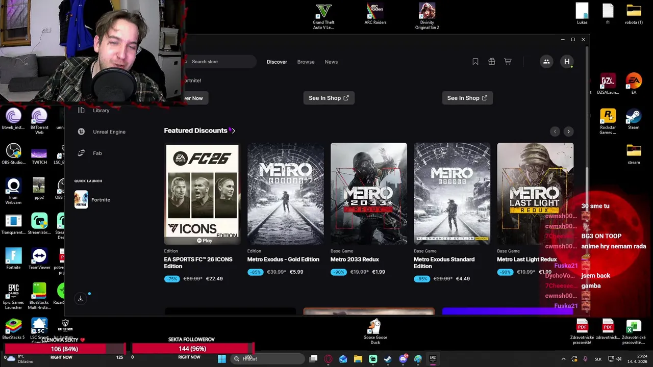Select the BitTorrent Web desktop icon
Viewport: 653px width, 367px height.
pyautogui.click(x=39, y=122)
